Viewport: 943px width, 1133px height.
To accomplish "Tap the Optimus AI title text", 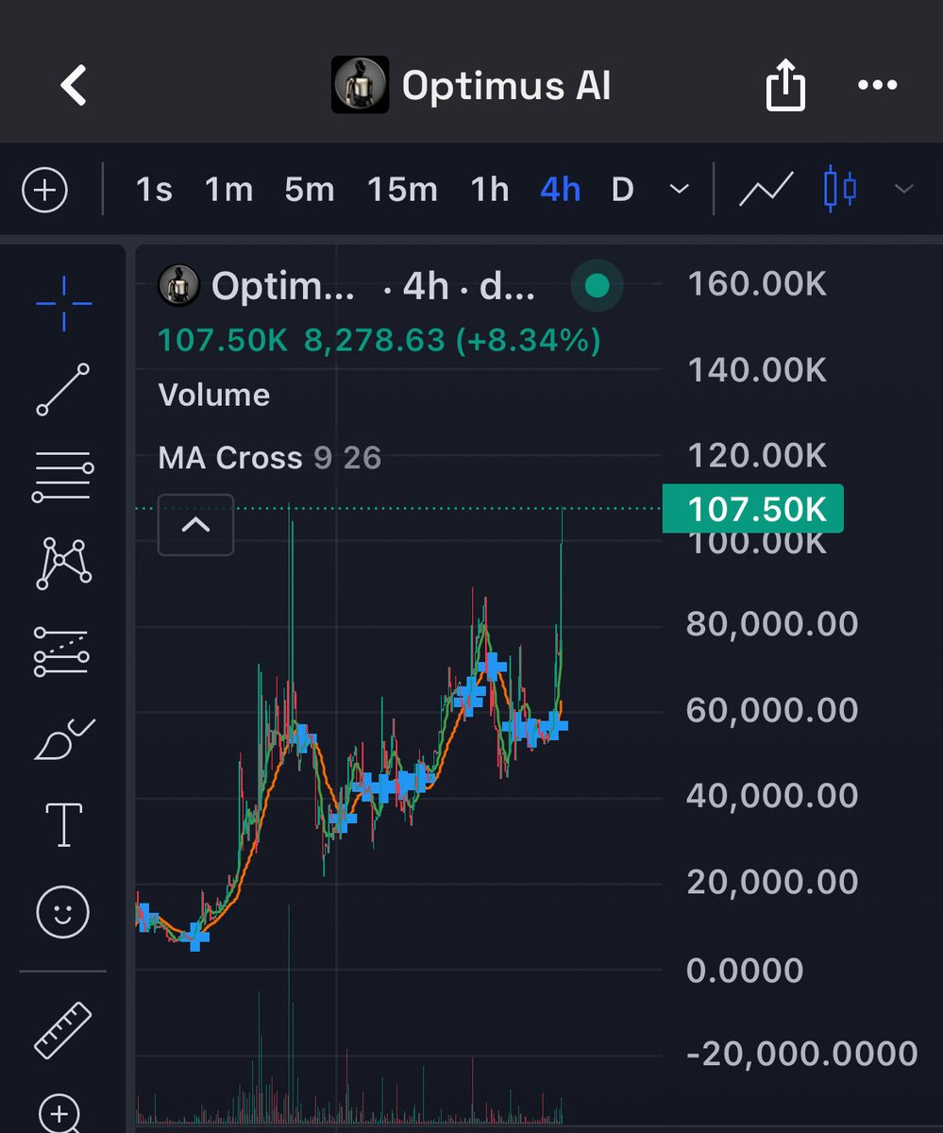I will coord(507,86).
